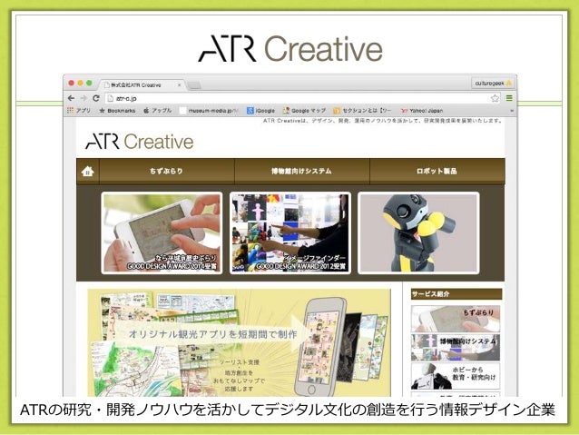Click the サービス紹介 heading
Screen dimensions: 579x435
pos(456,294)
